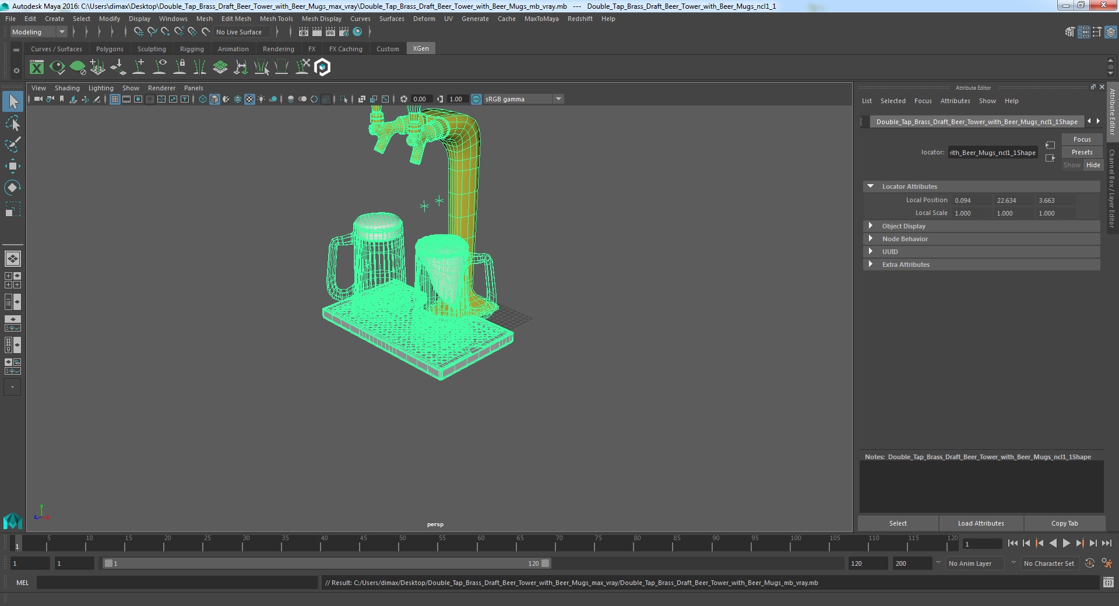Expand the UUID section
Screen dimensions: 1119x606
coord(871,252)
